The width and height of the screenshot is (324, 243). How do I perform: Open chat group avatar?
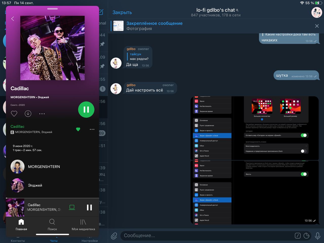tap(316, 12)
